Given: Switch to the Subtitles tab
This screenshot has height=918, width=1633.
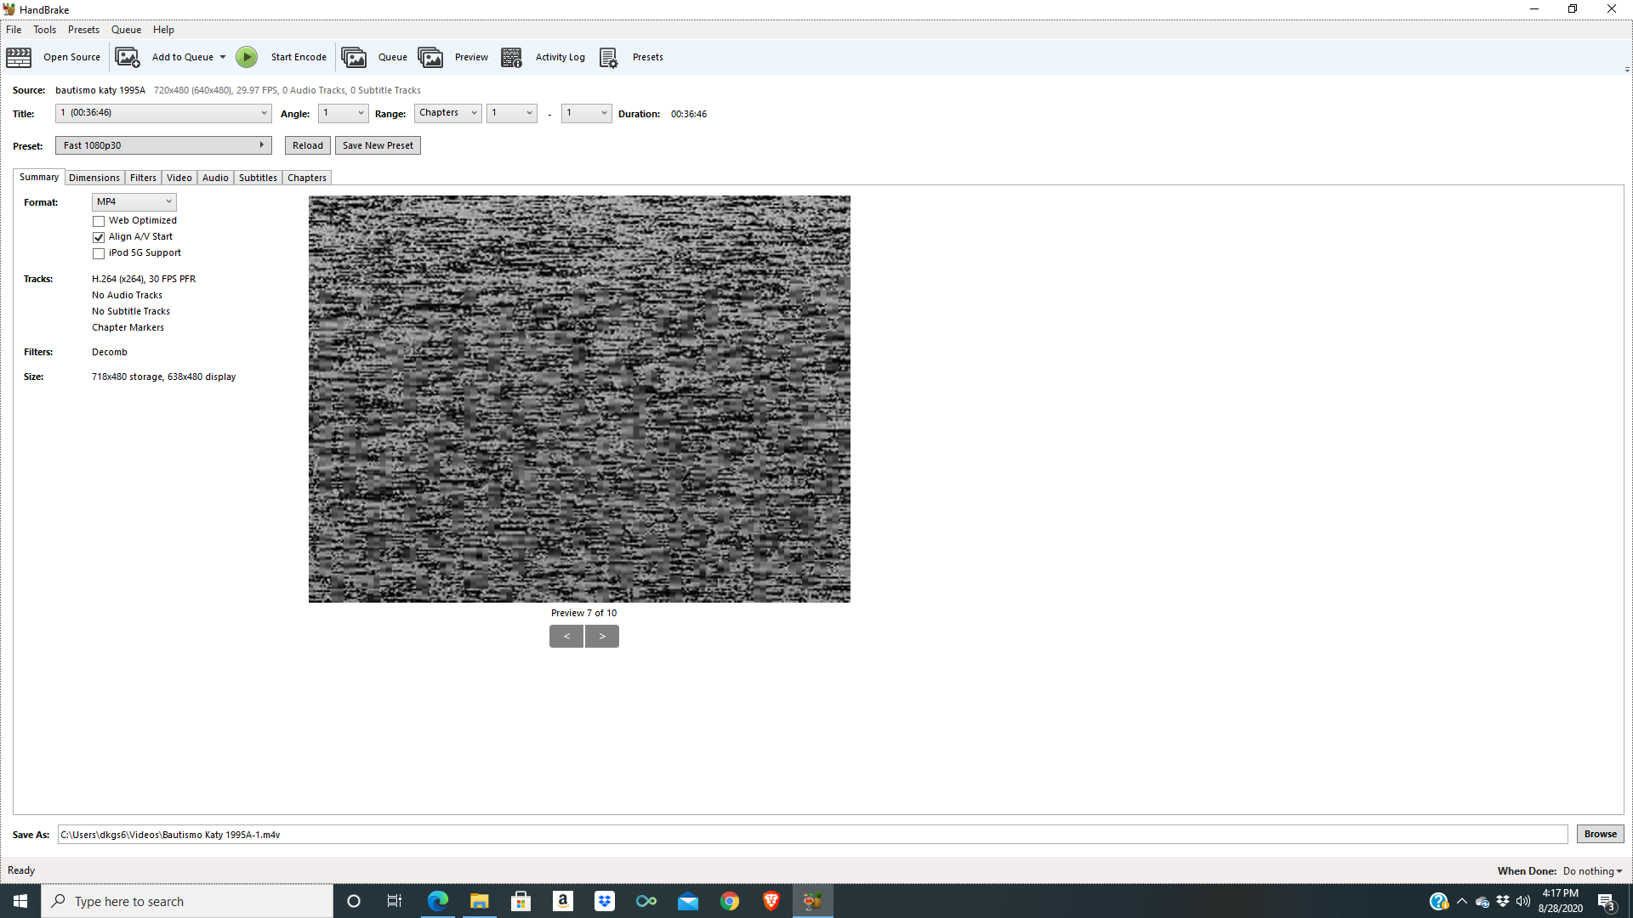Looking at the screenshot, I should 258,178.
